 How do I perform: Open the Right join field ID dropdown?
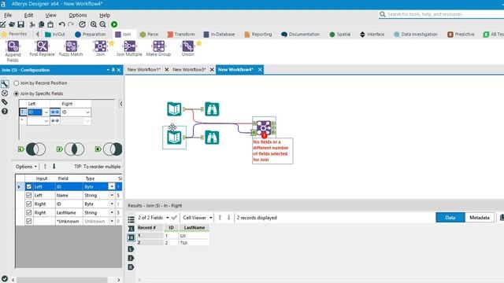coord(87,112)
